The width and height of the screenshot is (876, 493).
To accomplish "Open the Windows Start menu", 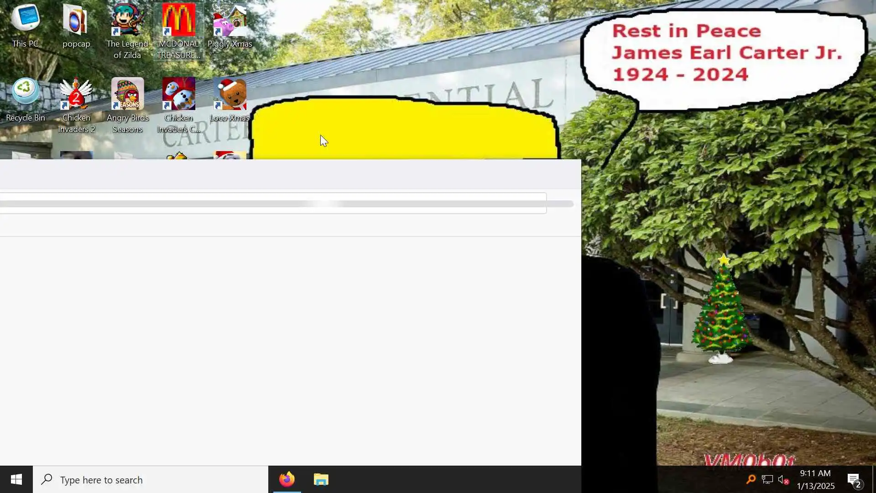I will [x=16, y=479].
